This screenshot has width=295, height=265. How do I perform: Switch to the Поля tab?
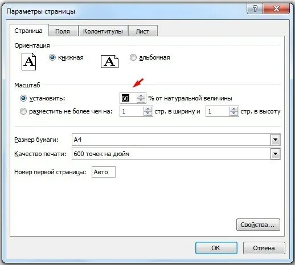[x=63, y=31]
